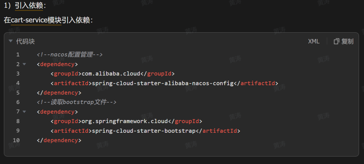Click the 引入依赖 heading

30,5
